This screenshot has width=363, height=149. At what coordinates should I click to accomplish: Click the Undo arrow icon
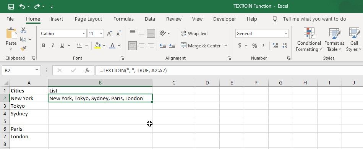point(22,6)
